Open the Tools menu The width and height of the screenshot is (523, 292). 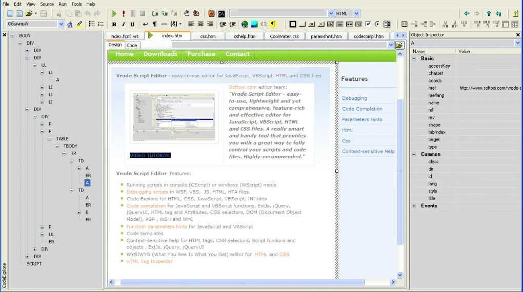76,4
